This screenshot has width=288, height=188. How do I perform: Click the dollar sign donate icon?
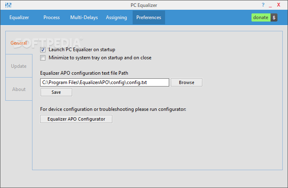[274, 17]
